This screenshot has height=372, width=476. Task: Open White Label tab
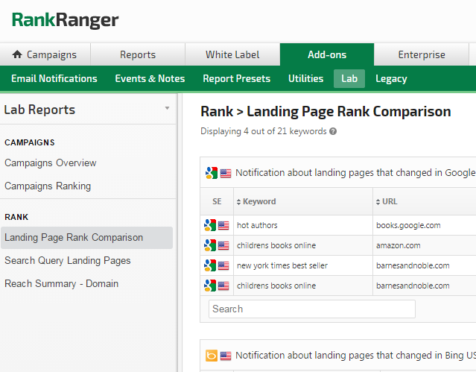(x=232, y=54)
